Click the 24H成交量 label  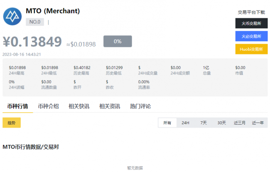[148, 73]
